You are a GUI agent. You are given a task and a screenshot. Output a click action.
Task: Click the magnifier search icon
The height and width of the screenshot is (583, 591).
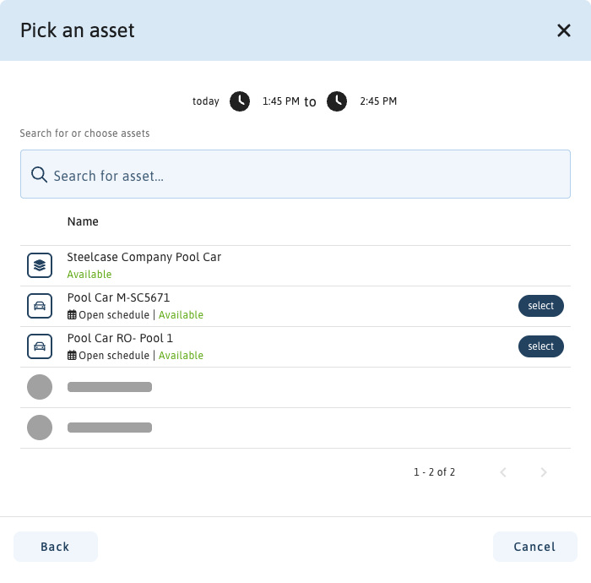tap(39, 175)
